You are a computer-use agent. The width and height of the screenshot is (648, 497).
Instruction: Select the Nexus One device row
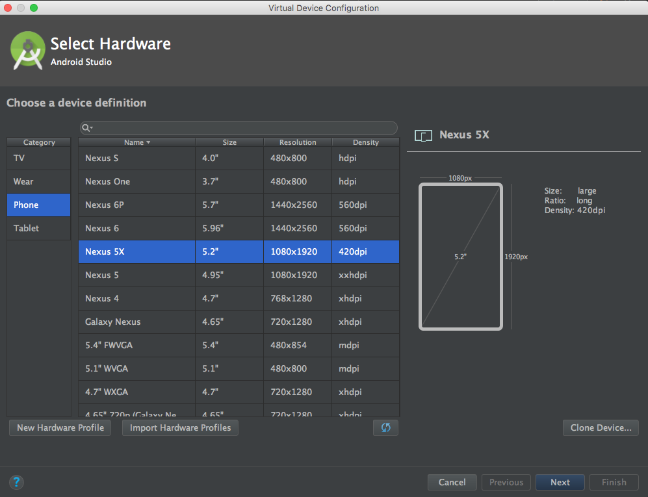coord(239,181)
